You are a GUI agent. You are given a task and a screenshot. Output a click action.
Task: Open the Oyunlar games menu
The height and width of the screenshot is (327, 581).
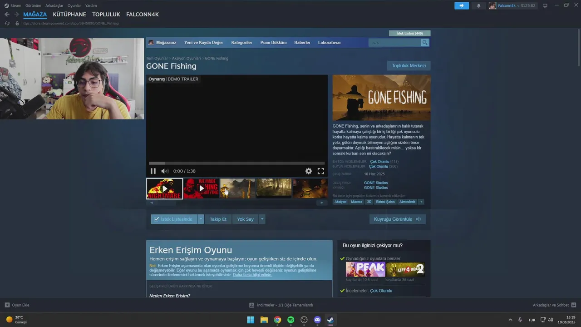[74, 6]
